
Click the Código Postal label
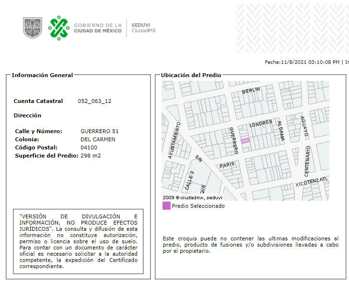(x=36, y=147)
